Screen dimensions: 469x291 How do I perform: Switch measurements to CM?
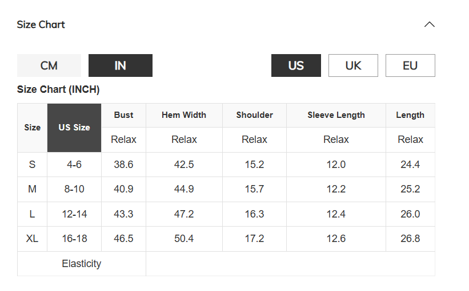(49, 65)
